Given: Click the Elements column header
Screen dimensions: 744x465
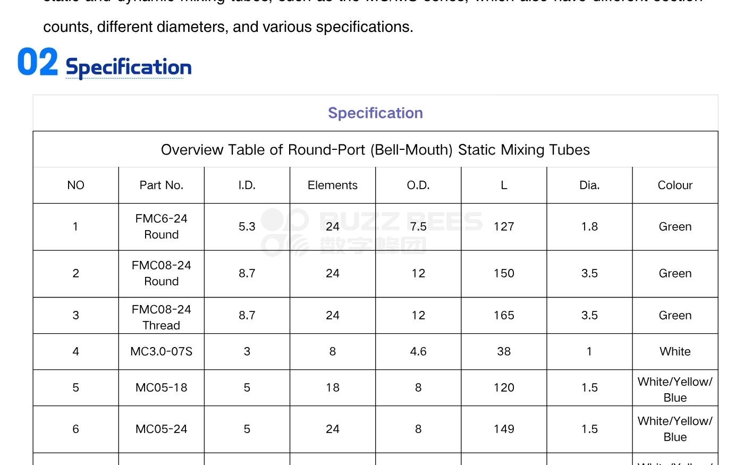Looking at the screenshot, I should pyautogui.click(x=333, y=185).
